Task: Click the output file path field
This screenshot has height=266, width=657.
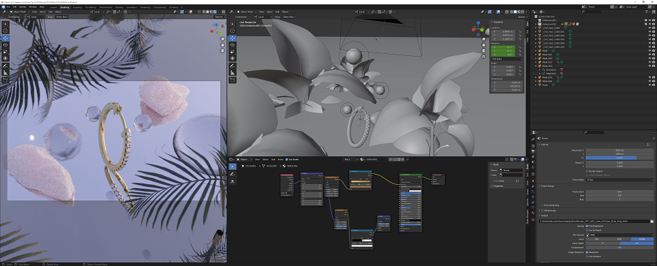Action: (x=594, y=221)
